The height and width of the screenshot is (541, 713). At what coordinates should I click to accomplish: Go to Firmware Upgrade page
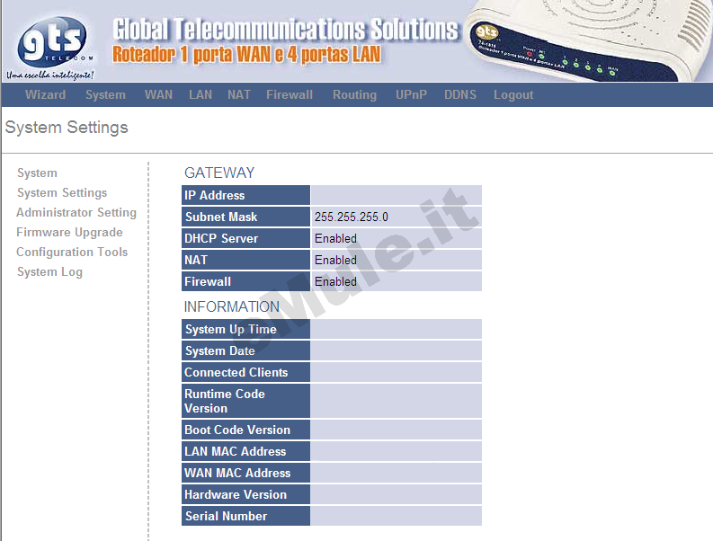click(69, 233)
